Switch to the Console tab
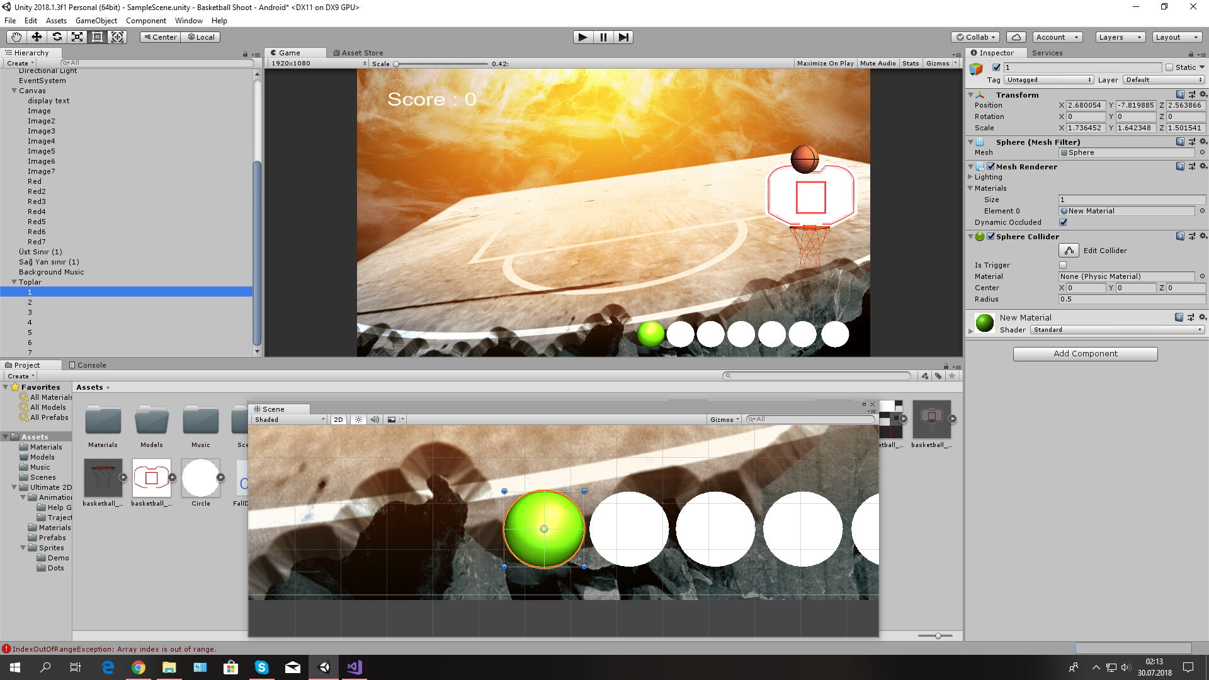This screenshot has width=1209, height=680. [x=88, y=365]
